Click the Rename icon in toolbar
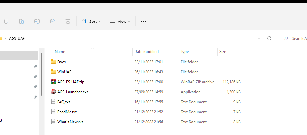The width and height of the screenshot is (307, 135). 37,21
